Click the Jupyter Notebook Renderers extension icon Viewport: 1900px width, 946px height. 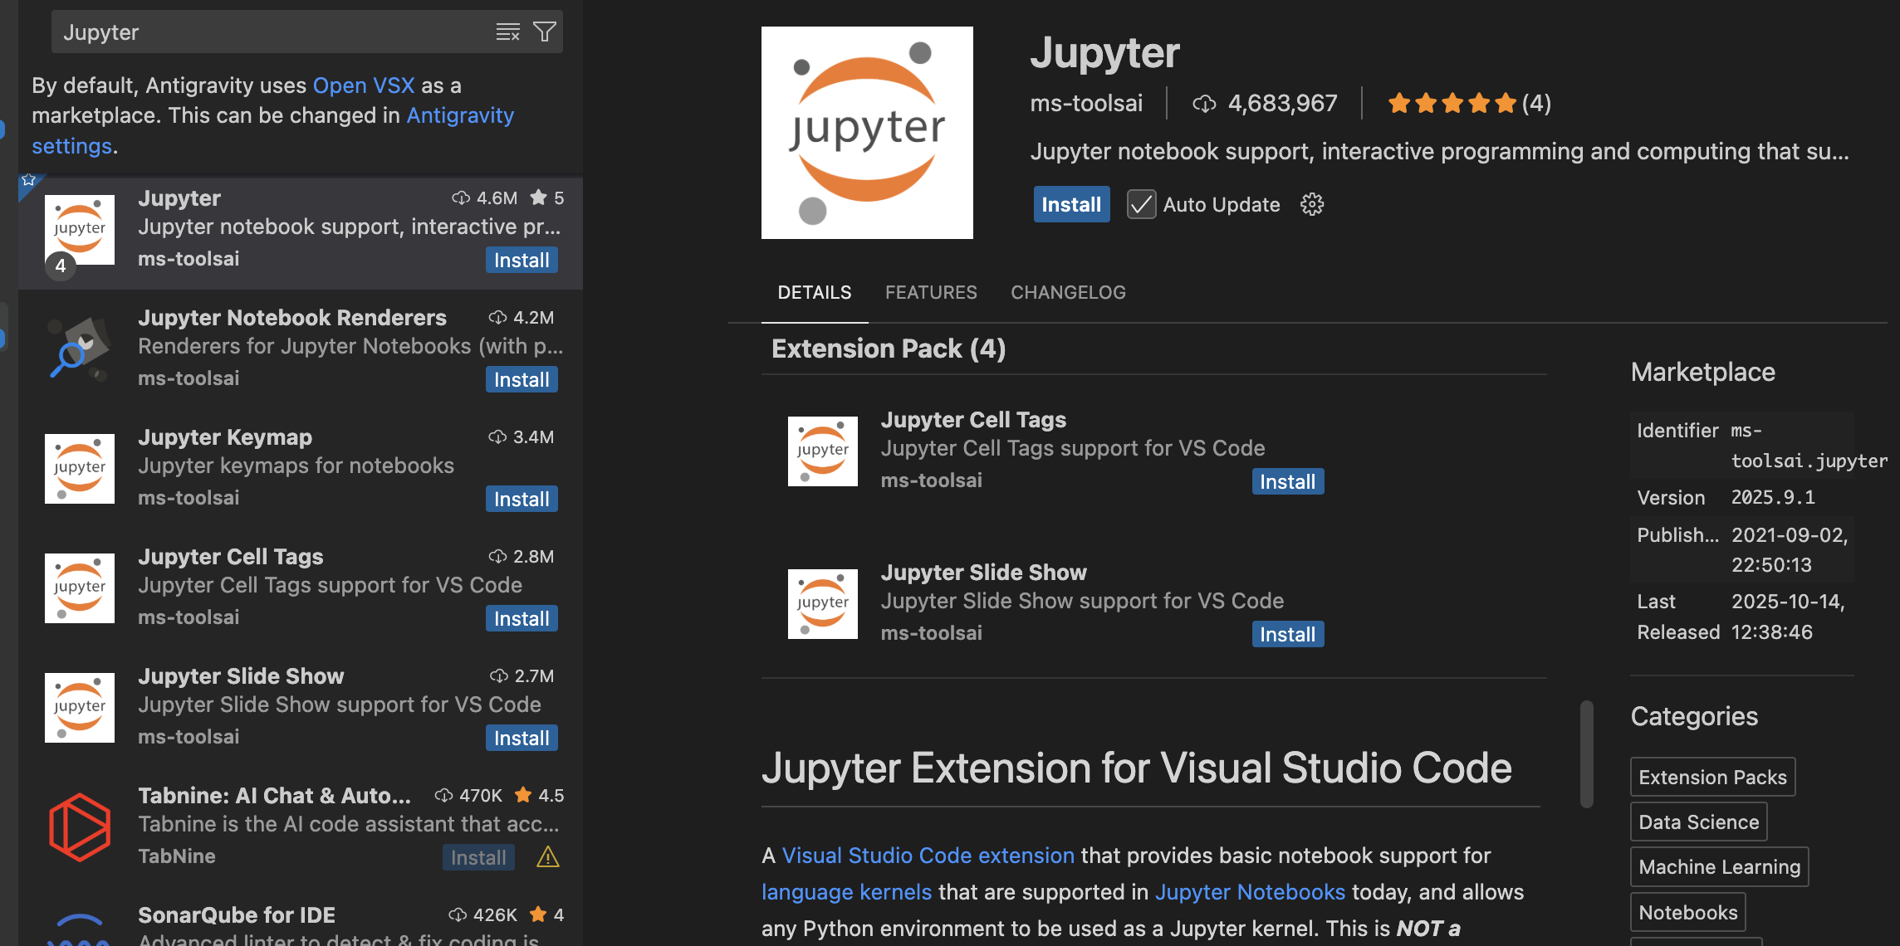(x=79, y=349)
